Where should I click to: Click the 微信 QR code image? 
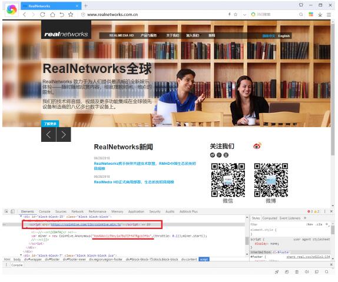coord(228,180)
